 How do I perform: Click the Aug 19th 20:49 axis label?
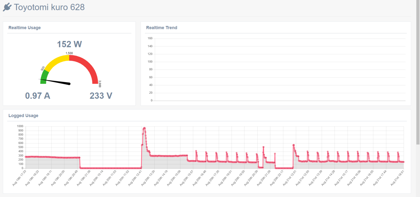(71, 178)
